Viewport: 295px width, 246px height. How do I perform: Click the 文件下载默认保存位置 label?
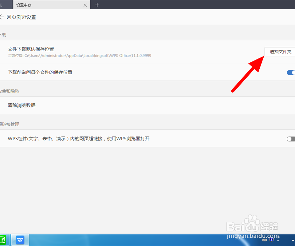[x=31, y=49]
